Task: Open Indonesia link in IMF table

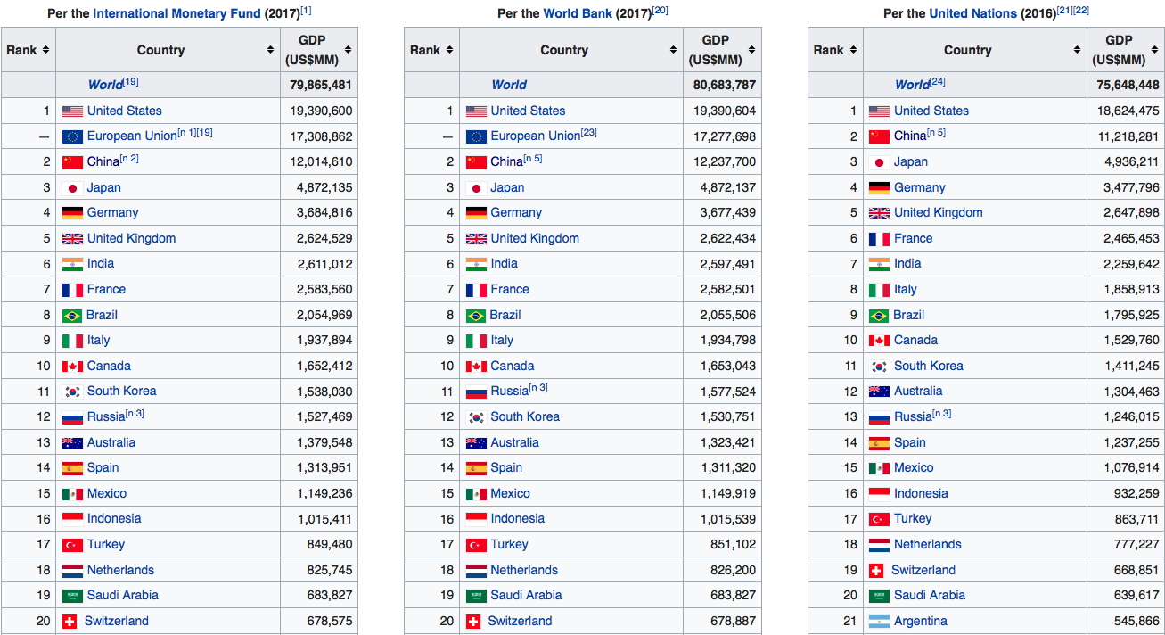Action: tap(114, 519)
